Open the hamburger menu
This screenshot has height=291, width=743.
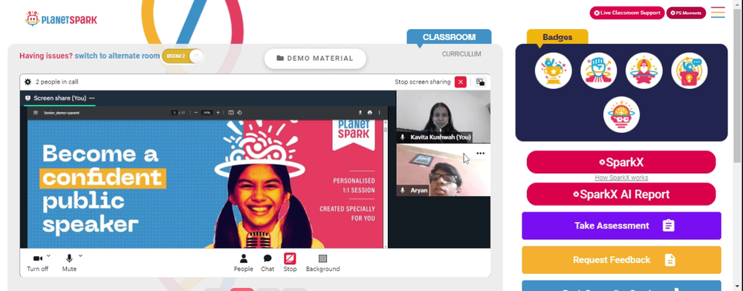click(x=718, y=13)
